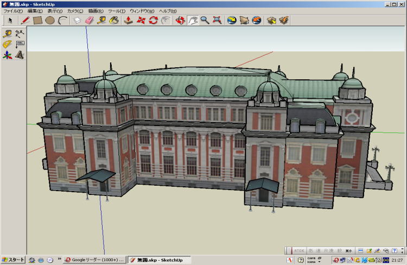
Task: Activate the Paint Bucket tool
Action: pyautogui.click(x=114, y=21)
